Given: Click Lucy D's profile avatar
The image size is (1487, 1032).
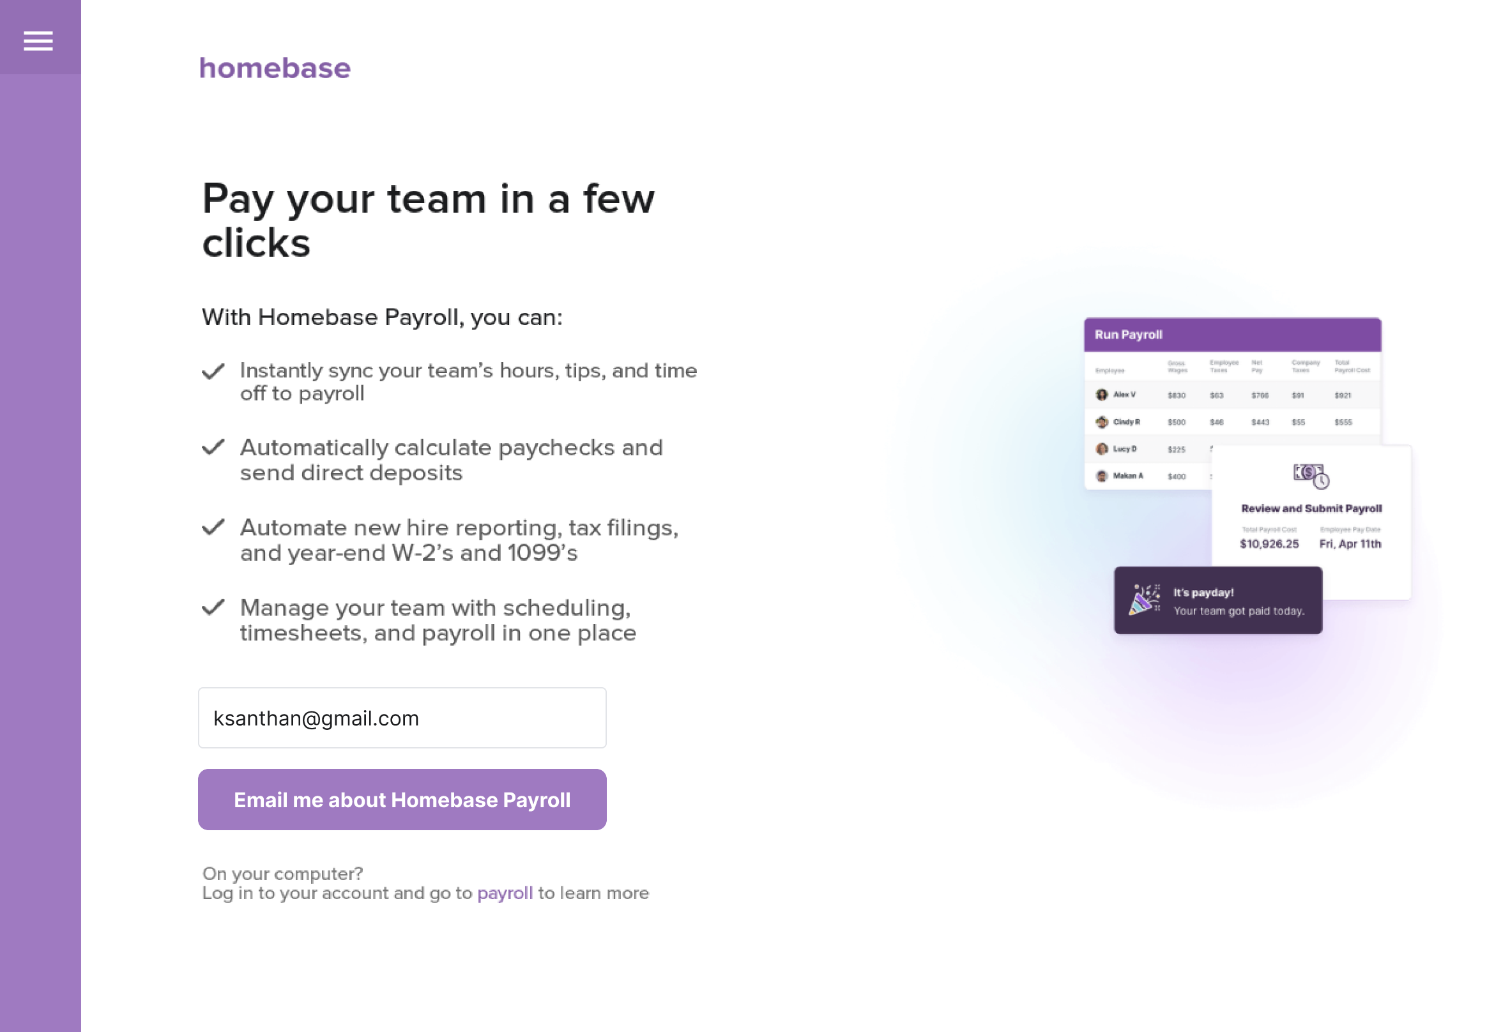Looking at the screenshot, I should [x=1103, y=448].
